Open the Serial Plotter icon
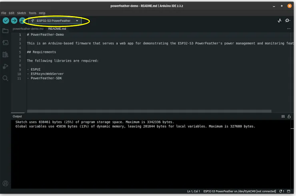This screenshot has height=196, width=296. pos(280,20)
